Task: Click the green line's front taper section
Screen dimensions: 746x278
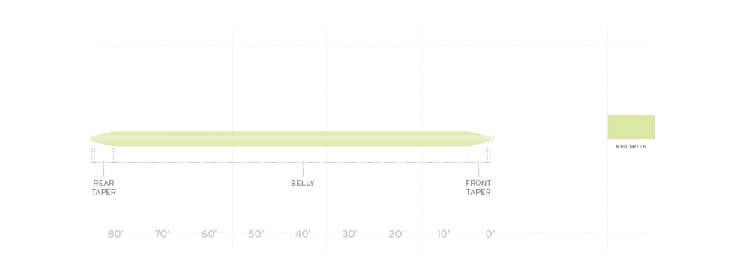Action: click(x=479, y=139)
